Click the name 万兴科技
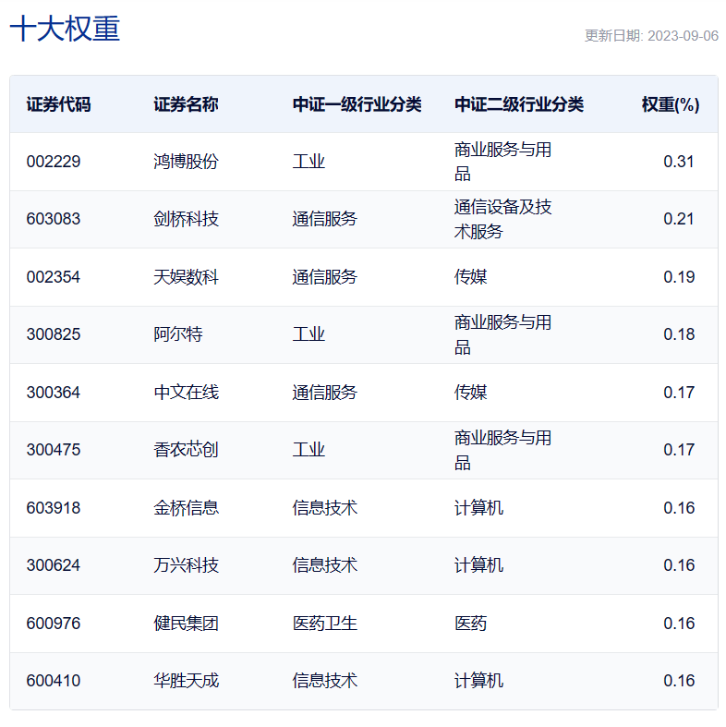The image size is (726, 727). tap(186, 565)
